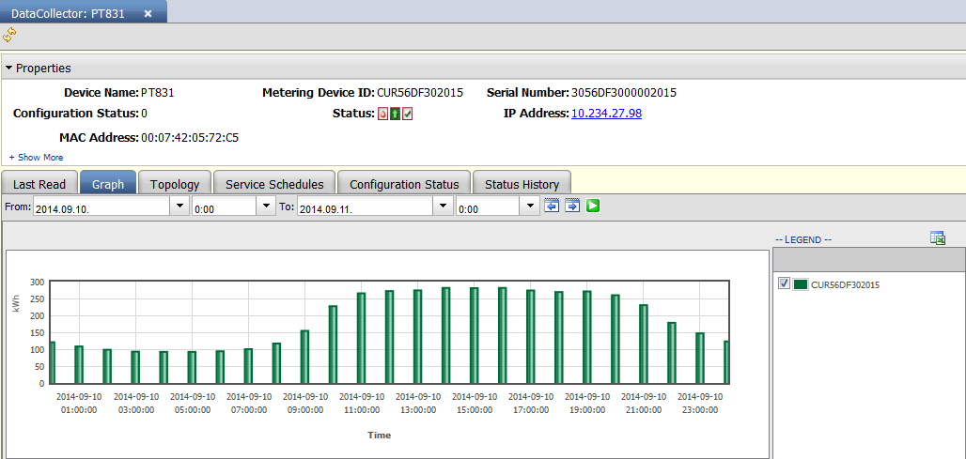Select the DataCollector: PT831 window tab
The height and width of the screenshot is (459, 966).
point(83,13)
